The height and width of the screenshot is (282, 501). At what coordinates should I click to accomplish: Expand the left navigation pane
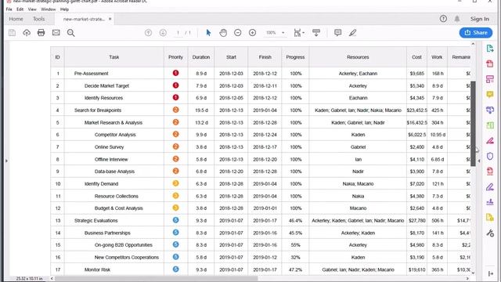[7, 161]
